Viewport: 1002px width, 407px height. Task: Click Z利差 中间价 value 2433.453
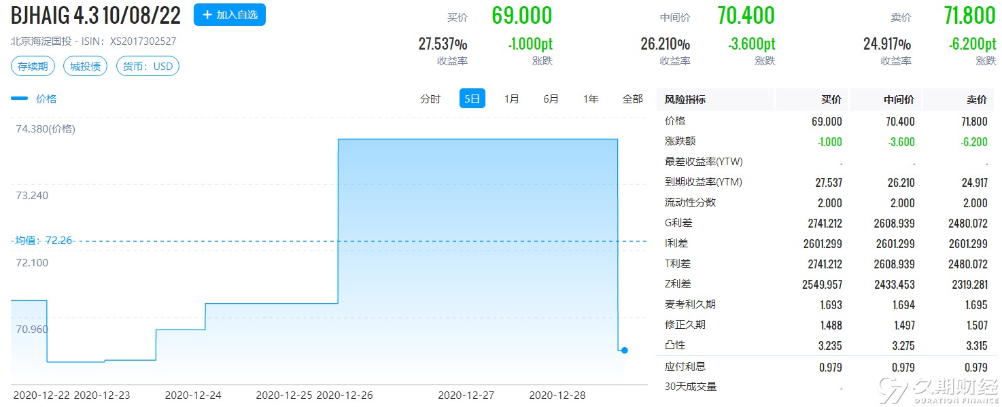pos(895,284)
